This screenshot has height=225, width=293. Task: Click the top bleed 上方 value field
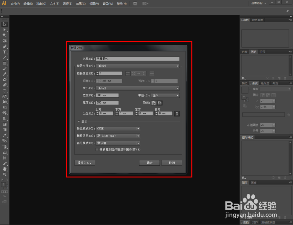click(106, 113)
